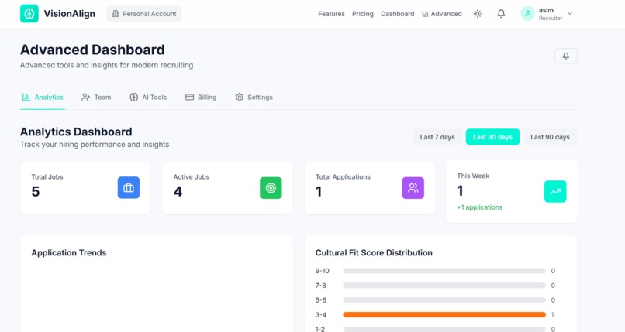Viewport: 625px width, 332px height.
Task: Click asim's user avatar icon
Action: 527,13
